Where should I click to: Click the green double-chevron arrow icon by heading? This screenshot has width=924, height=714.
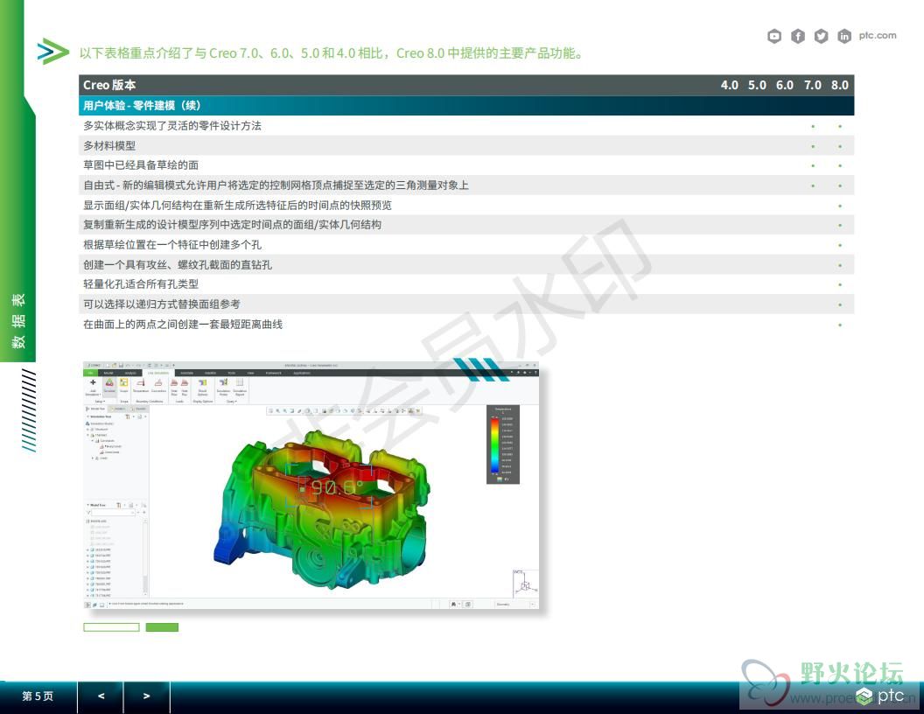click(x=53, y=52)
